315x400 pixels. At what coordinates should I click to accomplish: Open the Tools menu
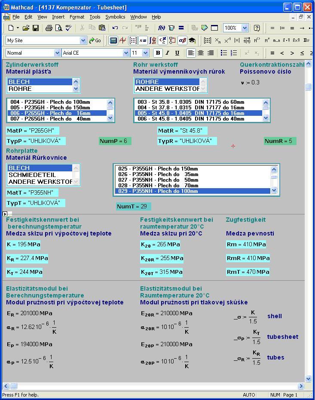(95, 17)
